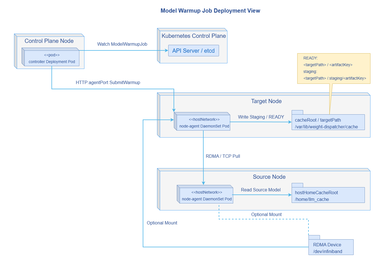The image size is (387, 269).
Task: Click the /home/llm_cache path text
Action: click(312, 199)
